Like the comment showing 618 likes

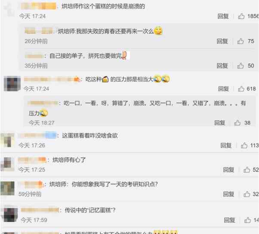coord(241,89)
